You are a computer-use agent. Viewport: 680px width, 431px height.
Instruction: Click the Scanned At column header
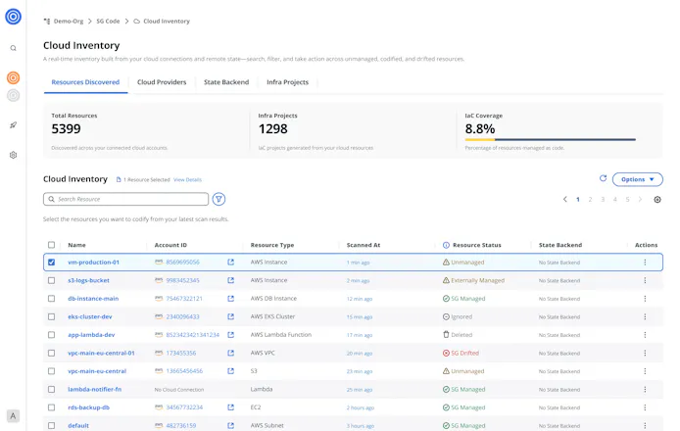(364, 245)
